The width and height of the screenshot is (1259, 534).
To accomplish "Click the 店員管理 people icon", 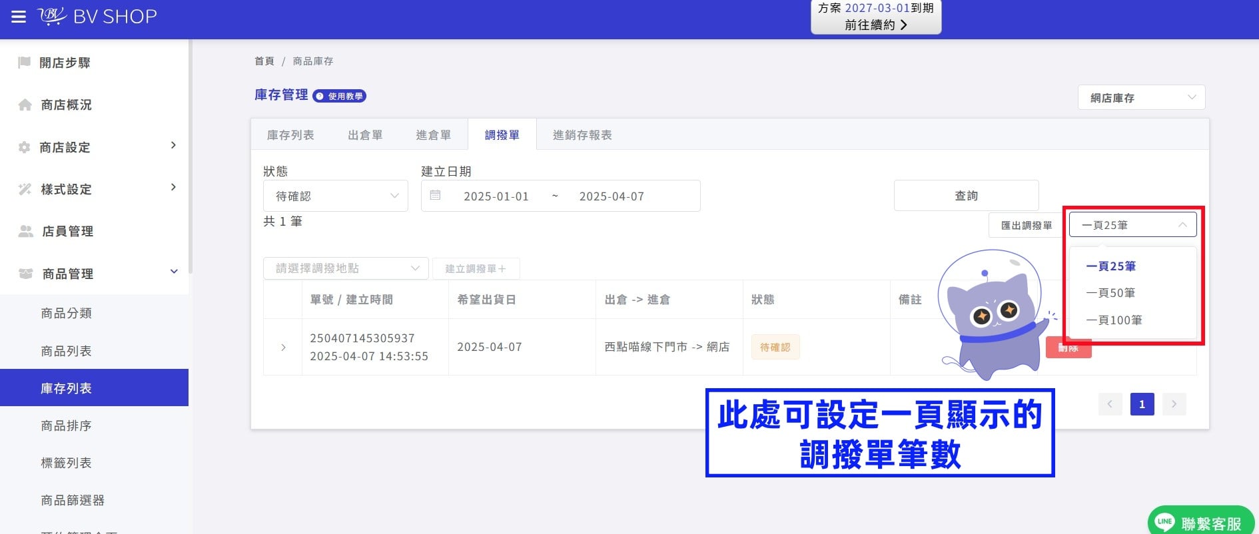I will point(26,231).
